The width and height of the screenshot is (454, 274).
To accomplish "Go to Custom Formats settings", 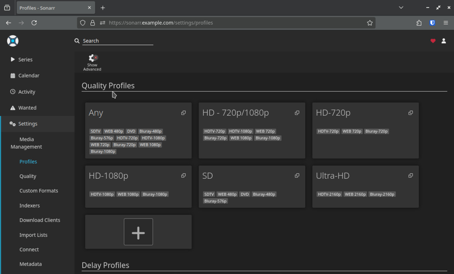I will pos(39,191).
